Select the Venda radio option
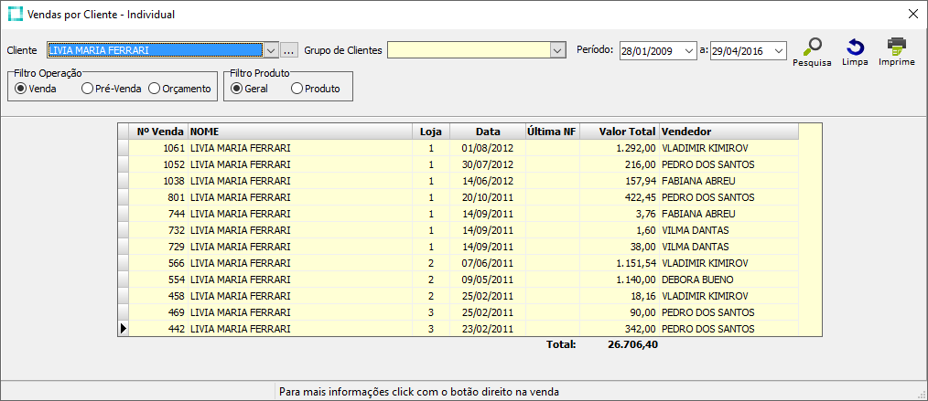 tap(21, 89)
